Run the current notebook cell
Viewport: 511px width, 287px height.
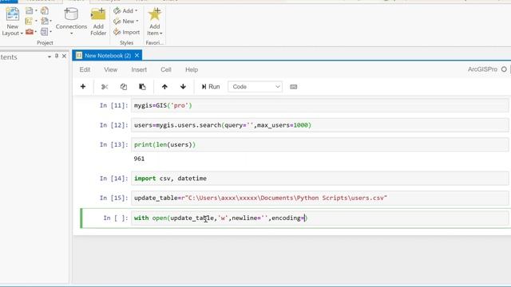click(x=211, y=87)
